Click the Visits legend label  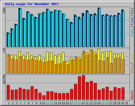pyautogui.click(x=132, y=58)
